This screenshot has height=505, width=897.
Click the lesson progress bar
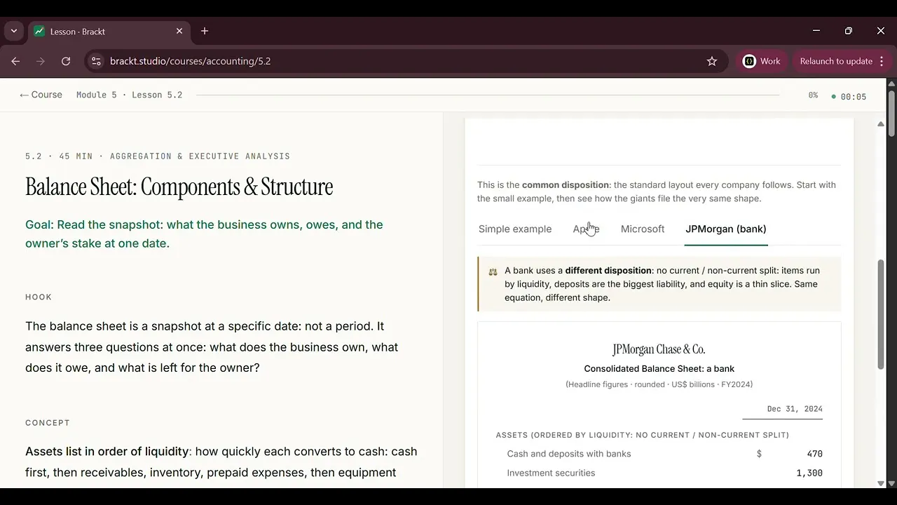(488, 95)
